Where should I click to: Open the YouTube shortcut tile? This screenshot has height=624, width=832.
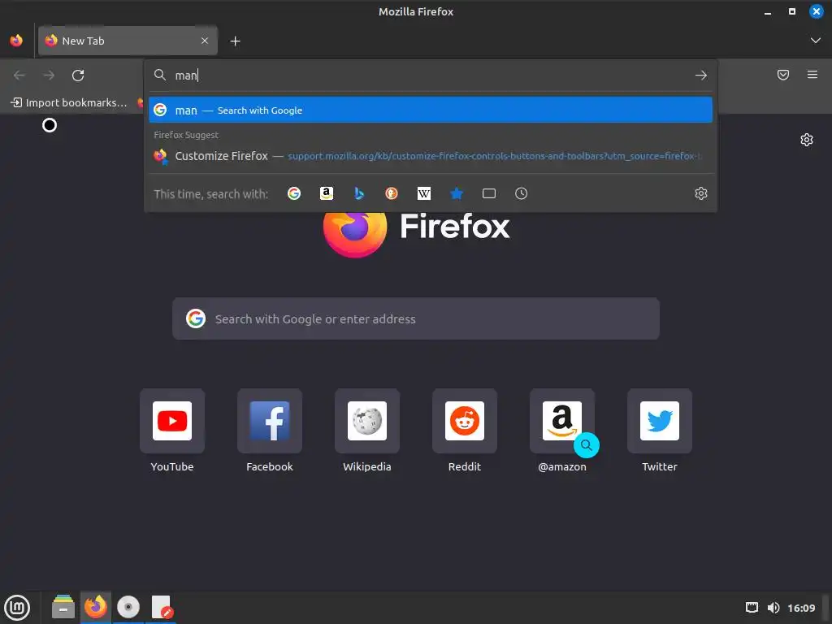[172, 431]
